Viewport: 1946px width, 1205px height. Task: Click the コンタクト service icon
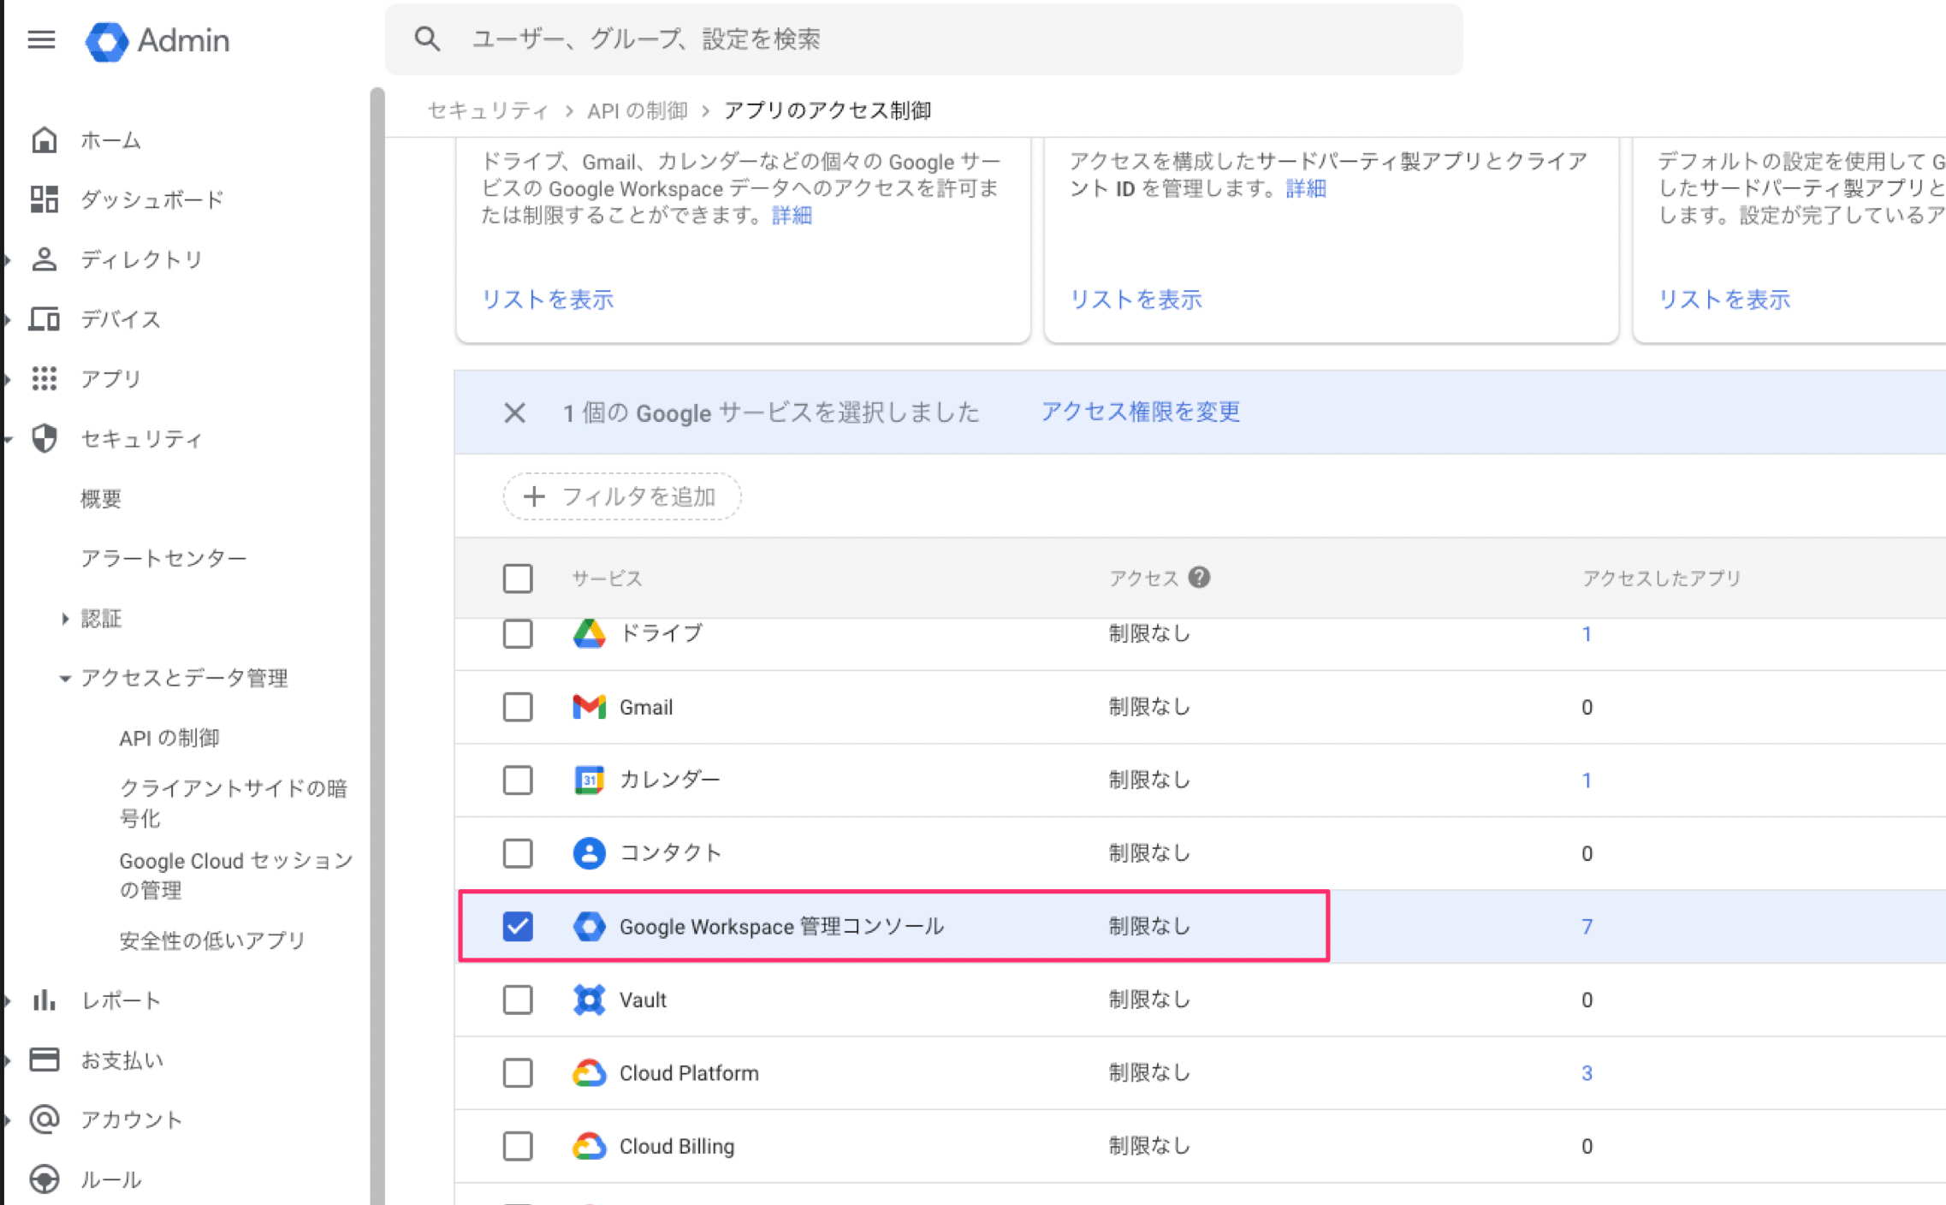pos(589,853)
